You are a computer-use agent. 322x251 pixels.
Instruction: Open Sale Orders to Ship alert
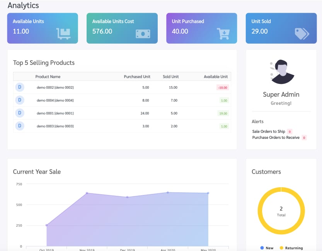[269, 131]
